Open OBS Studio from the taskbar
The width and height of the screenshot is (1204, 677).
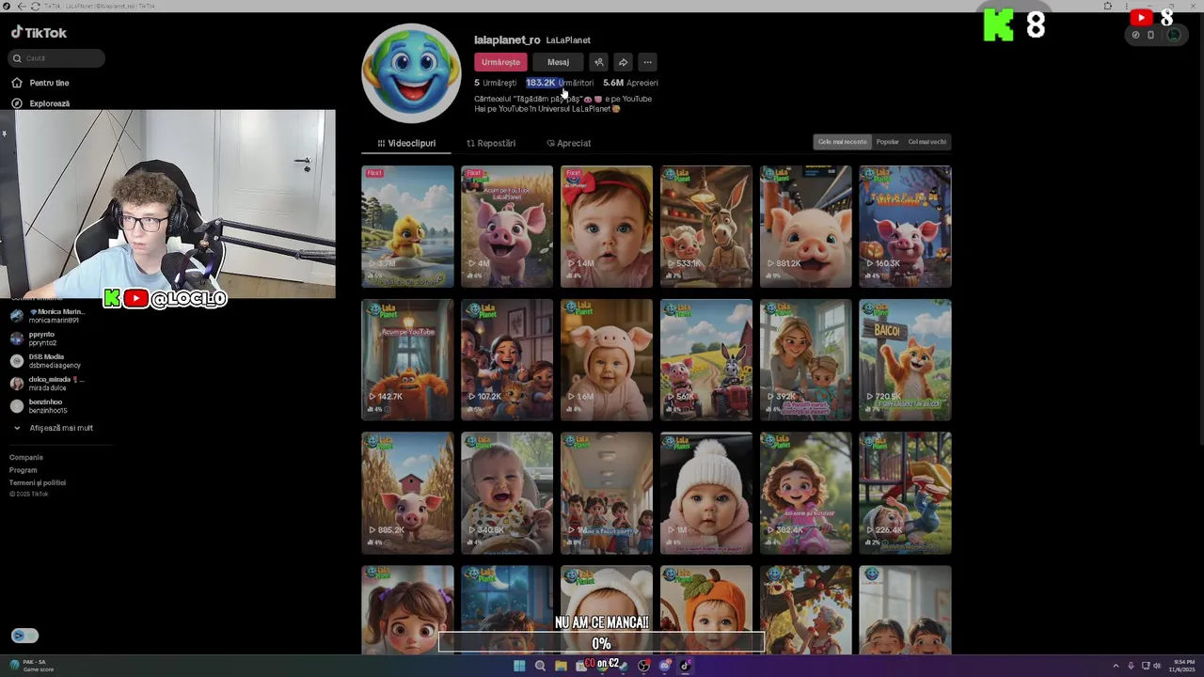click(x=643, y=666)
